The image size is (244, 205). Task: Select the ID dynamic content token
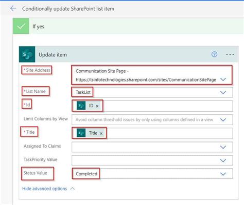[x=89, y=106]
